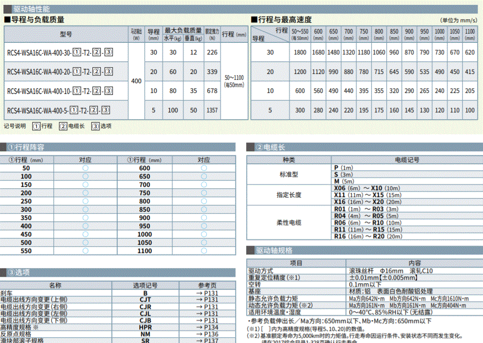Screen dimensions: 483x343
Task: Click the 指定长度 cable type cell
Action: (288, 195)
